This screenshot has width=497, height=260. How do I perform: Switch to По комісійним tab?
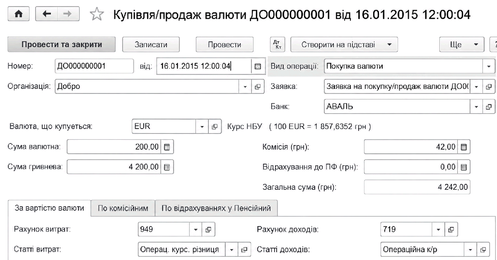click(123, 208)
